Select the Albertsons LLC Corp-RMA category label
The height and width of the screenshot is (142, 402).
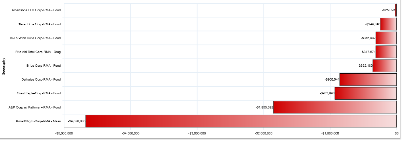click(36, 10)
